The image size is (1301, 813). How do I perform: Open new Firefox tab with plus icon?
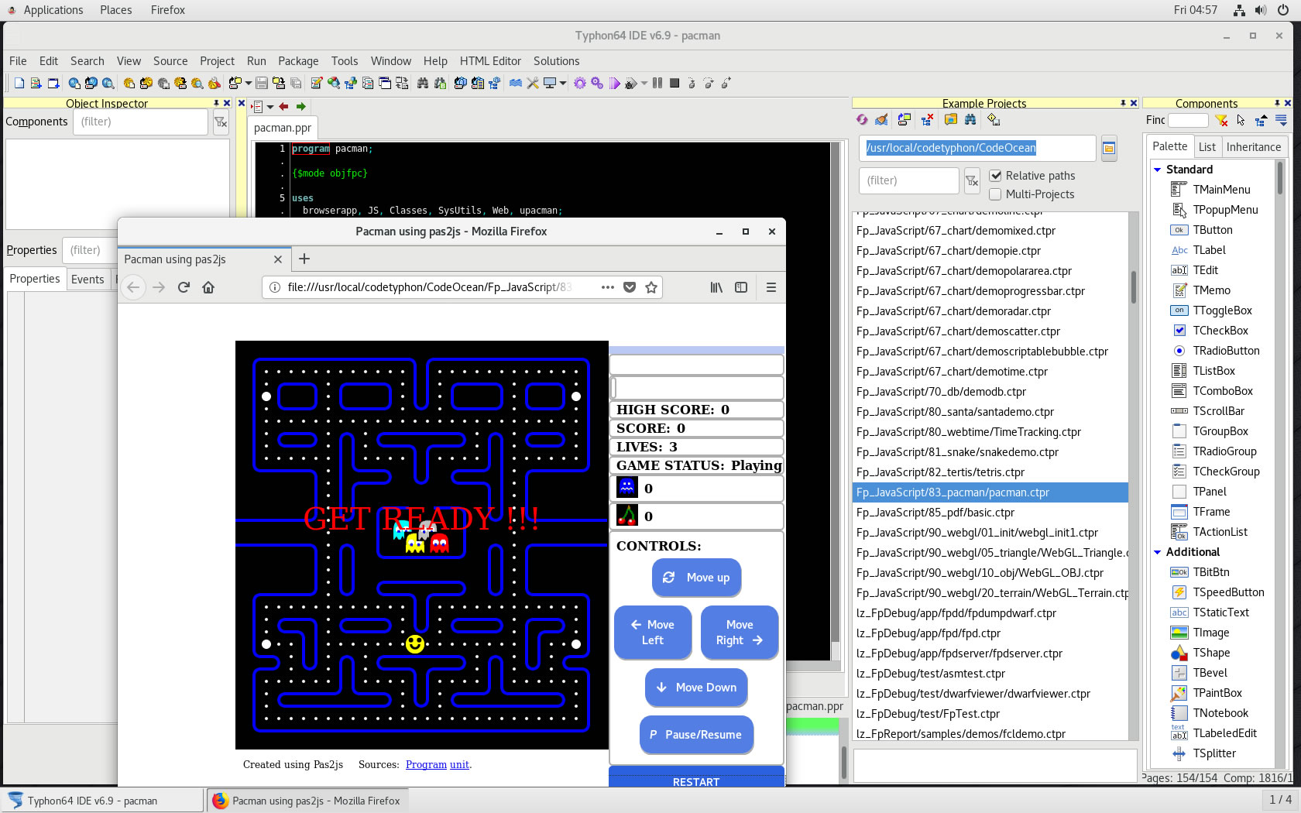coord(304,259)
